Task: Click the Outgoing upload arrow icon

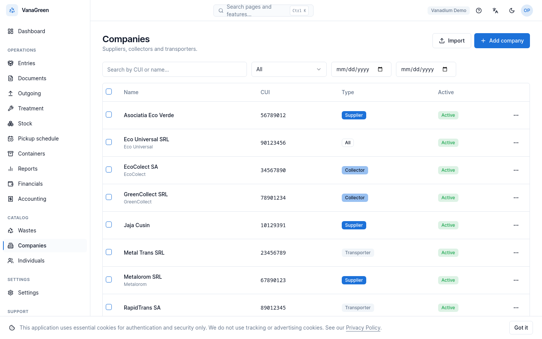Action: point(11,93)
